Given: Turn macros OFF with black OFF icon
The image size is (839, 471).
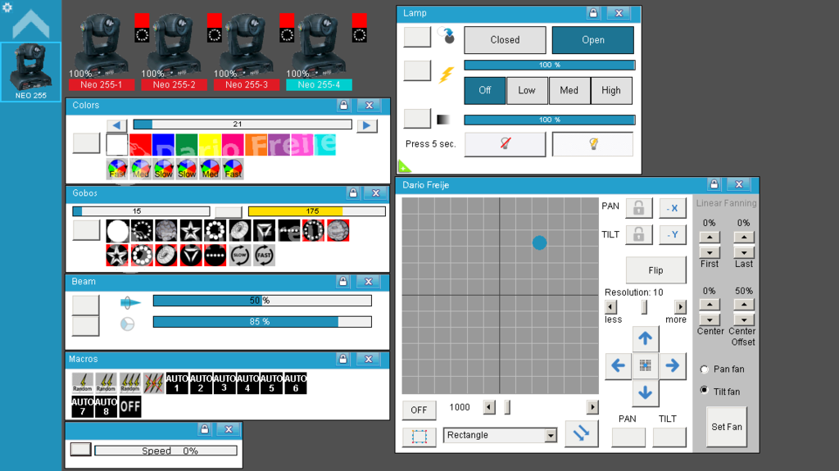Looking at the screenshot, I should (130, 406).
